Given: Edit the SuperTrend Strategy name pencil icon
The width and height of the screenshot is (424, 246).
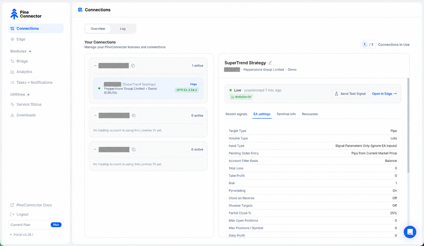Looking at the screenshot, I should 270,63.
